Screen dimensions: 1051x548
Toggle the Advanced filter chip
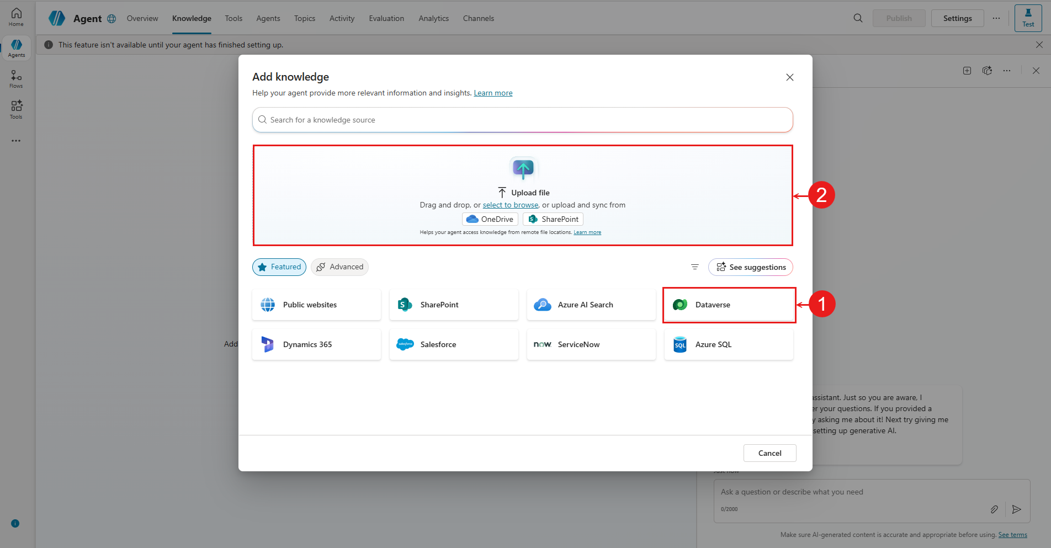(339, 267)
